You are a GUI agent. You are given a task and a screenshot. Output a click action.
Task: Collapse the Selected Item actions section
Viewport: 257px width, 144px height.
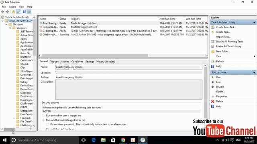254,72
